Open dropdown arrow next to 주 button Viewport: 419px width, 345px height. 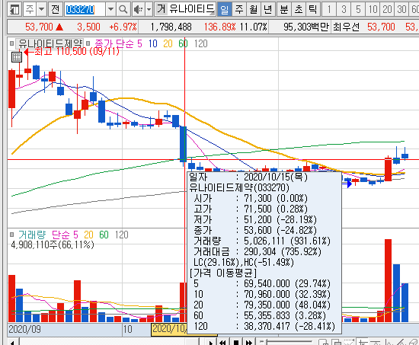pos(41,10)
